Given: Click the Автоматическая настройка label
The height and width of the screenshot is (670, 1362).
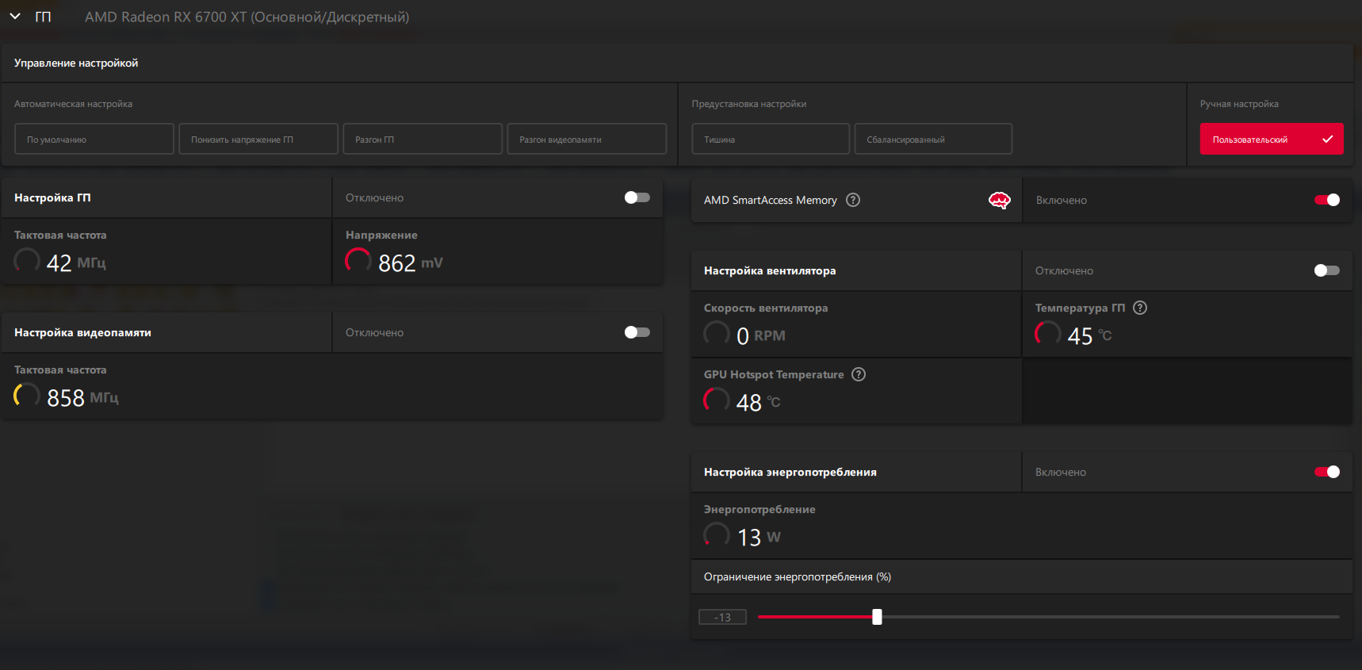Looking at the screenshot, I should coord(73,104).
